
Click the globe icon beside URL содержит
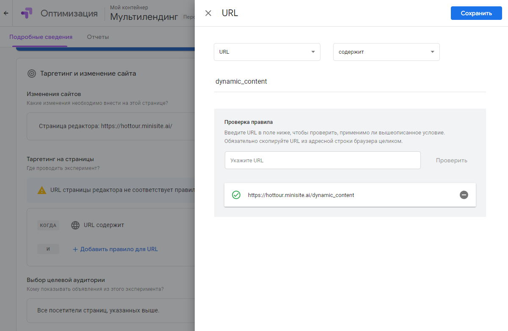tap(75, 225)
